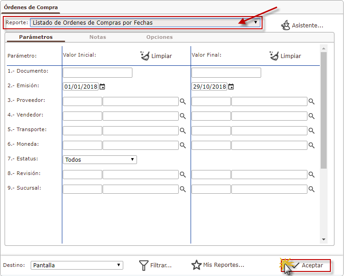Click the scrollbar down arrow in parameters panel

(324, 239)
